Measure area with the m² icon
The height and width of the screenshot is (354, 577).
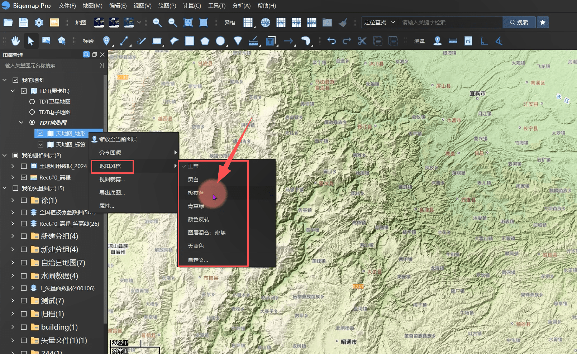468,41
